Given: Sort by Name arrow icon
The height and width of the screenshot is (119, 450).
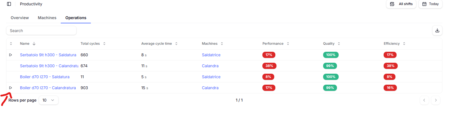Looking at the screenshot, I should (x=34, y=44).
